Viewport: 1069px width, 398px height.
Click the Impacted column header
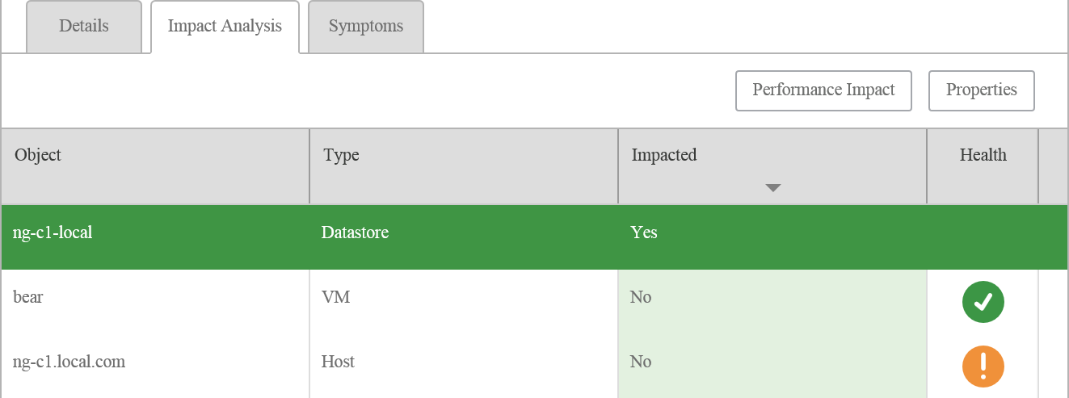point(772,166)
